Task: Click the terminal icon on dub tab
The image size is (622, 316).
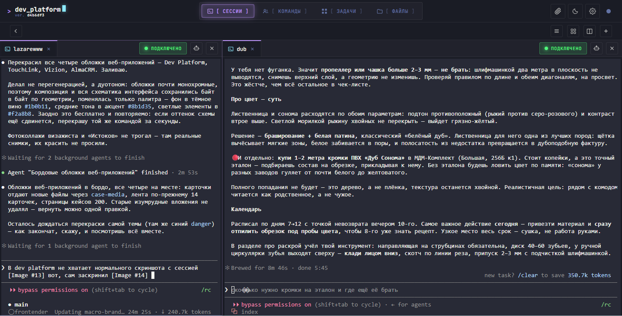Action: pyautogui.click(x=231, y=49)
